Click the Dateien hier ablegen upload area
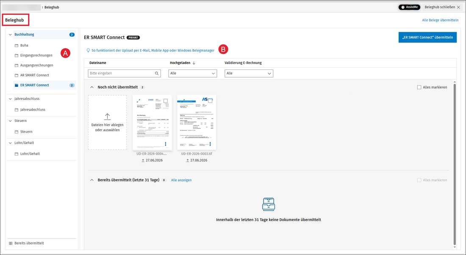466x255 pixels. pyautogui.click(x=107, y=122)
